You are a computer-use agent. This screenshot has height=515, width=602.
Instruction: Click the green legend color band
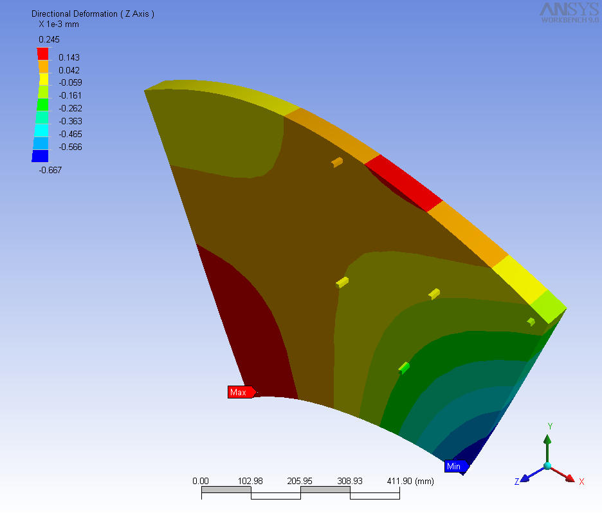[42, 105]
